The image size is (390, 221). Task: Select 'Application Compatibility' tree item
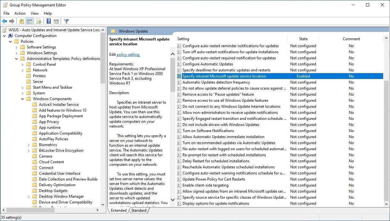61,133
